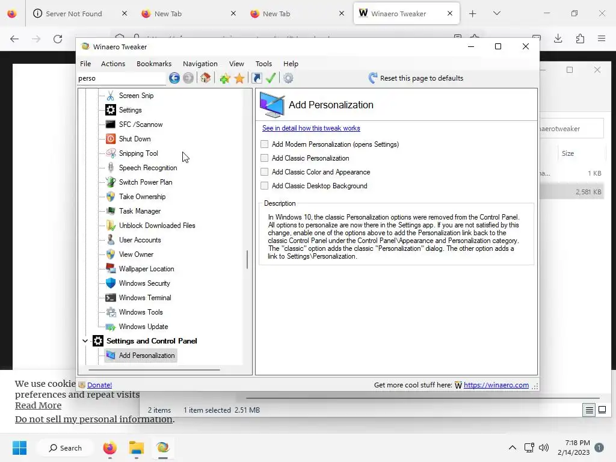The width and height of the screenshot is (616, 462).
Task: Open the Bookmarks star icon
Action: pos(239,78)
